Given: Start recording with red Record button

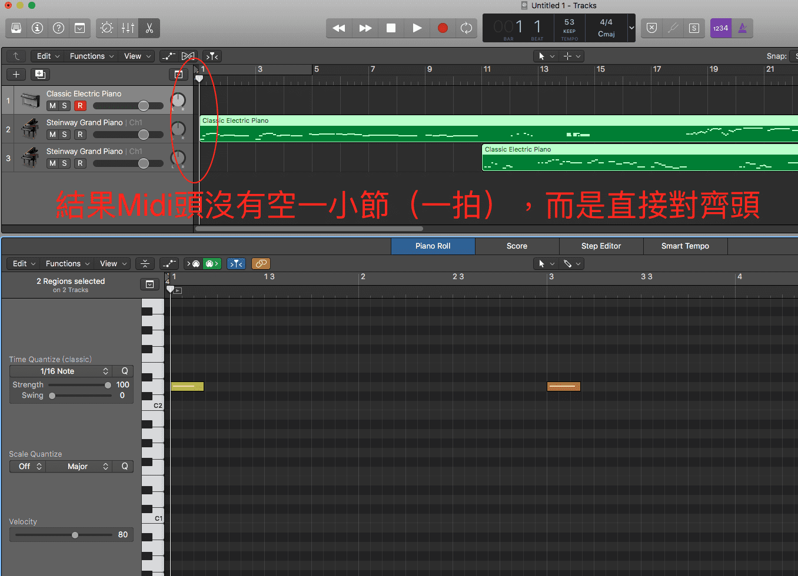Looking at the screenshot, I should pos(443,28).
